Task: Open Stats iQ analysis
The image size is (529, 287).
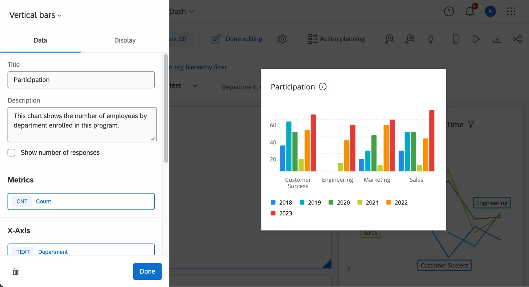Action: pyautogui.click(x=410, y=39)
